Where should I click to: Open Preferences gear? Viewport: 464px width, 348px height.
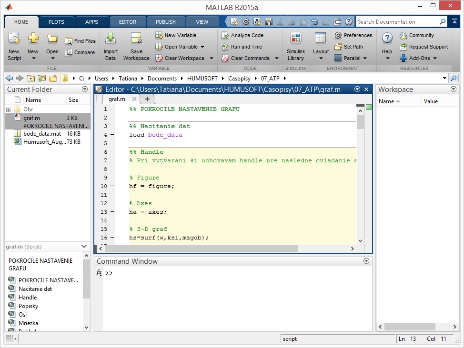point(353,35)
